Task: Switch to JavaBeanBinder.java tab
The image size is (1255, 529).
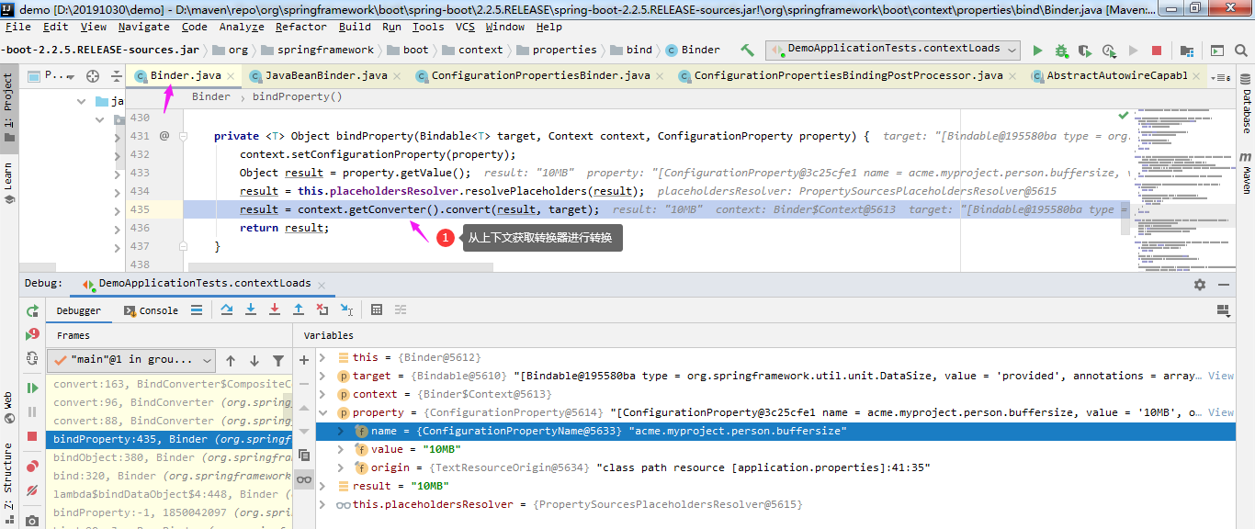Action: coord(325,75)
